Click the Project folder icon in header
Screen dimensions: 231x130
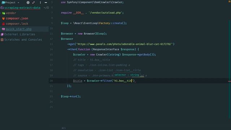click(3, 3)
